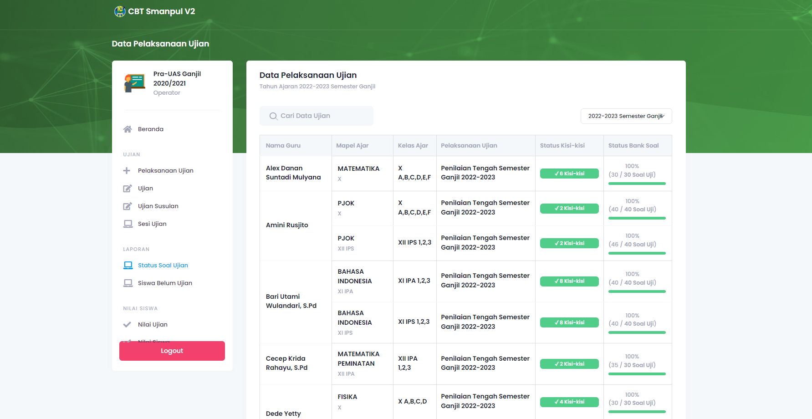This screenshot has height=419, width=812.
Task: Go to Siswa Belum Ujian report
Action: [165, 283]
